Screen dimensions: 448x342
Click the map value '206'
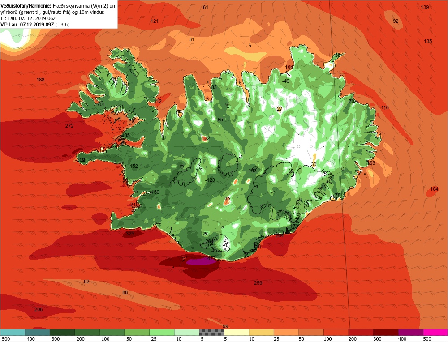coord(39,309)
